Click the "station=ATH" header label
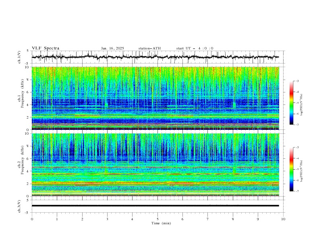This screenshot has height=246, width=319. pyautogui.click(x=149, y=48)
